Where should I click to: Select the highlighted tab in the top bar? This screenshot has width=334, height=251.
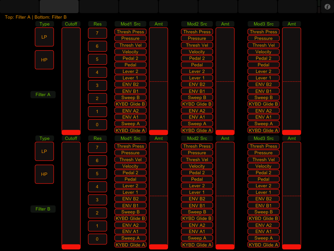(x=59, y=7)
